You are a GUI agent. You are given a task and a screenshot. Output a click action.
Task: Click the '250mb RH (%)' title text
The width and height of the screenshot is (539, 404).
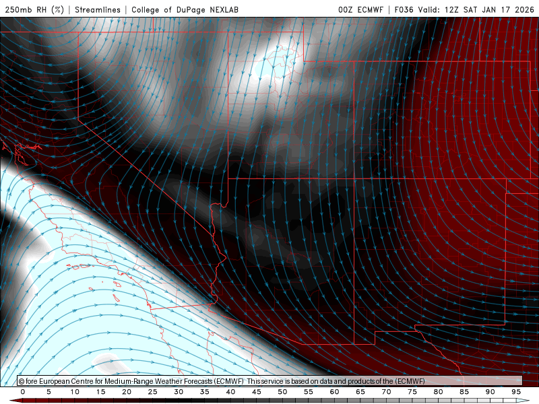click(34, 9)
